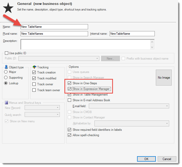Check Show in E-mail Address Book
This screenshot has width=182, height=167.
[69, 100]
